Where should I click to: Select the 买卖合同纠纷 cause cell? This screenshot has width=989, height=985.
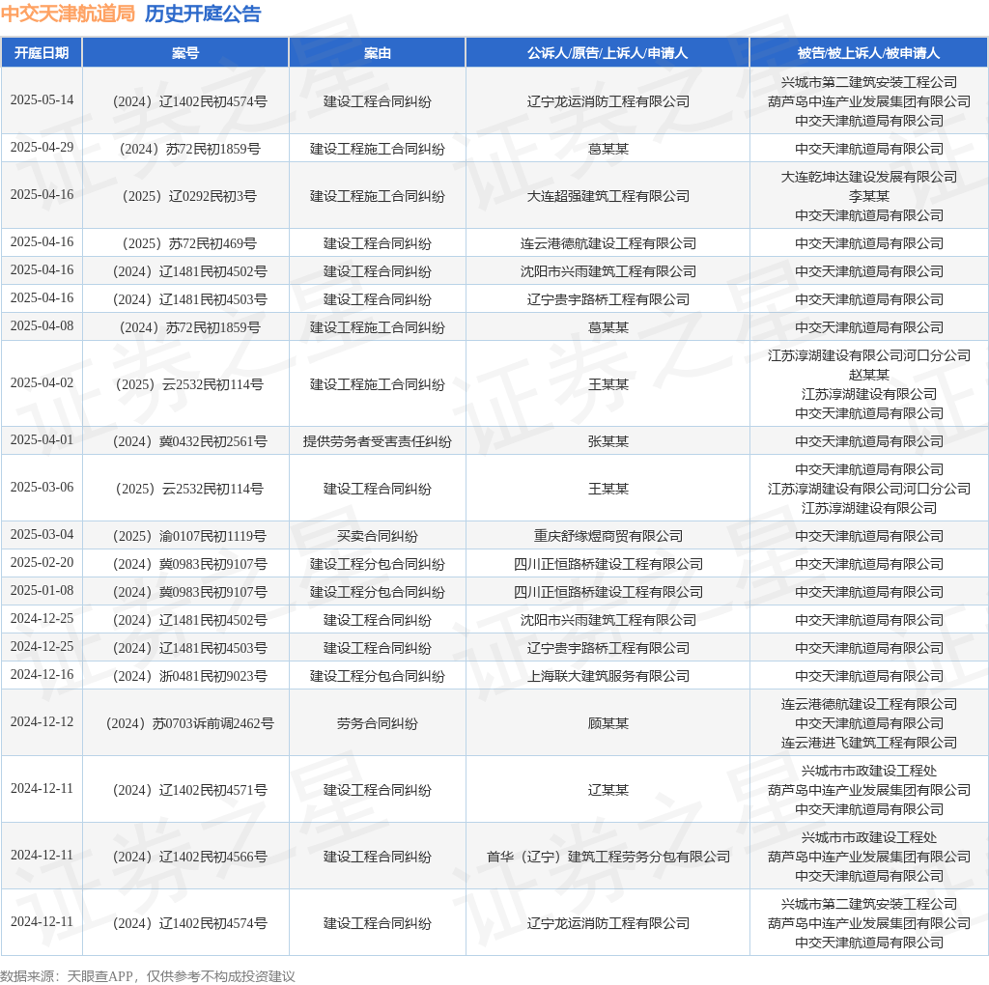[x=378, y=536]
